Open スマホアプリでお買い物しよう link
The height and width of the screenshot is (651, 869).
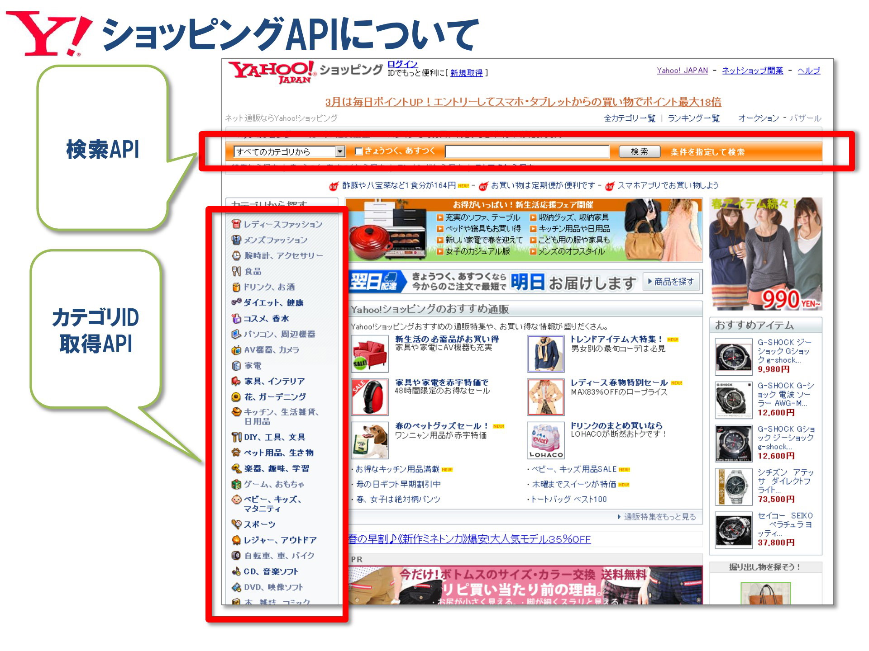click(x=668, y=185)
